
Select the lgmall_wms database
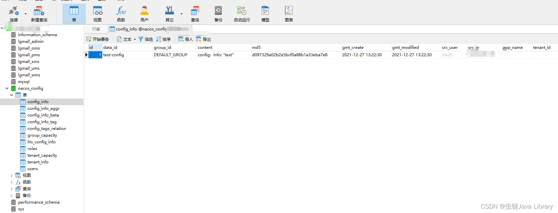point(29,75)
